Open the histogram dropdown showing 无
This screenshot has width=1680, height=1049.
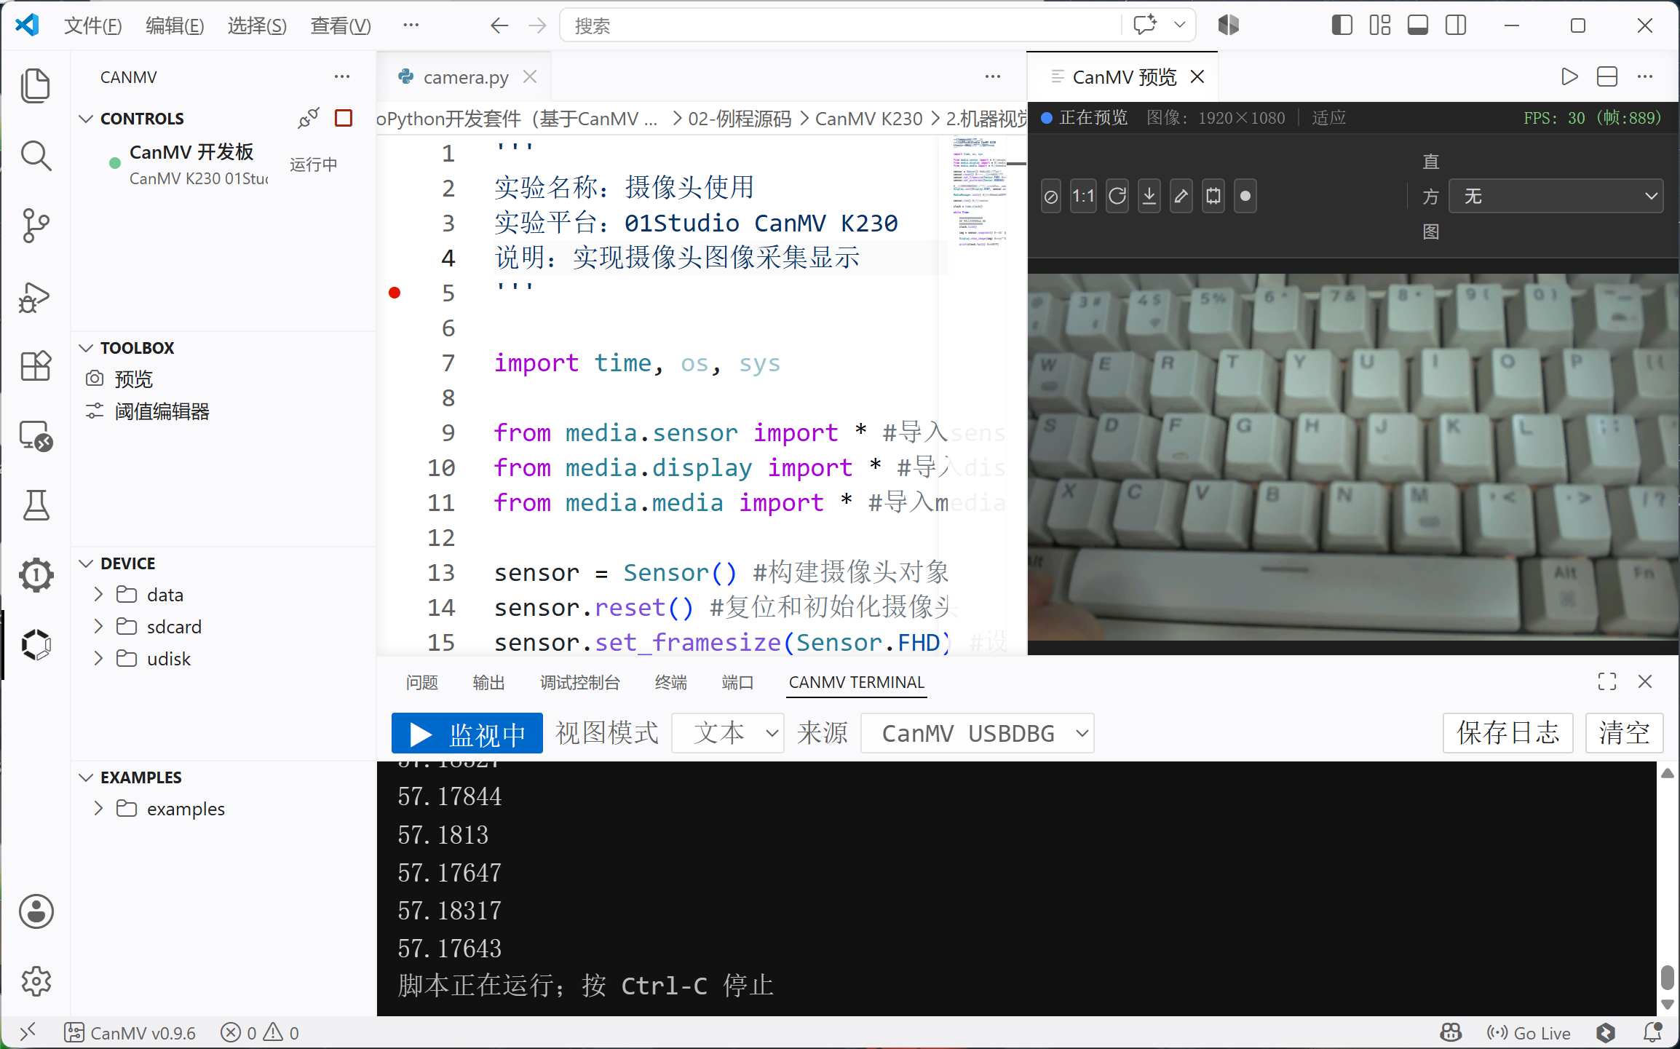[x=1556, y=197]
